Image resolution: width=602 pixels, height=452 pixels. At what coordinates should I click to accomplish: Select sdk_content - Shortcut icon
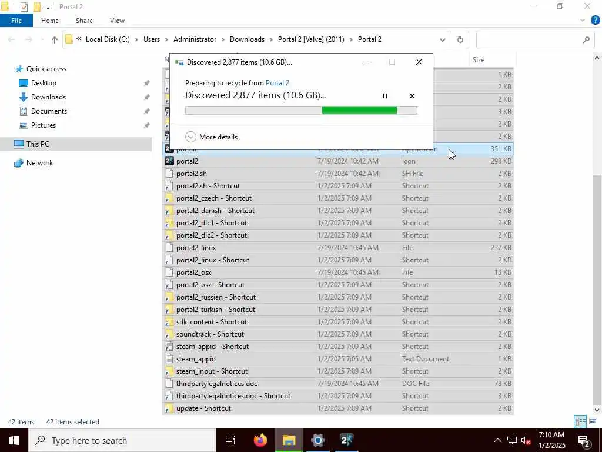click(x=169, y=322)
